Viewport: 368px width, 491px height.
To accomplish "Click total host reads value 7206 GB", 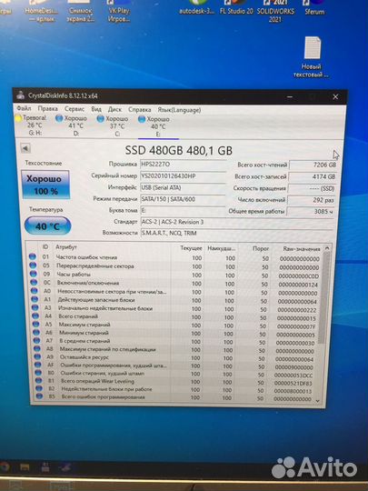I will [313, 165].
